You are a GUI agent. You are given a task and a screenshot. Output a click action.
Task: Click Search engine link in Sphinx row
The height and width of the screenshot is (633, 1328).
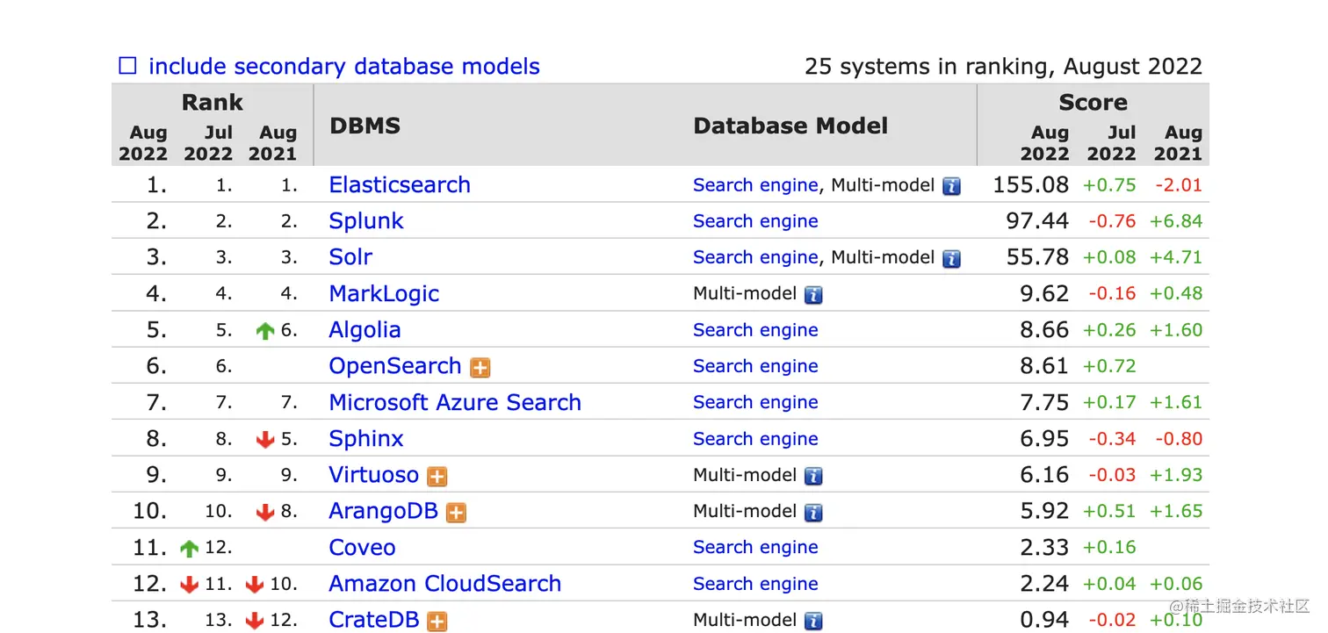coord(755,439)
